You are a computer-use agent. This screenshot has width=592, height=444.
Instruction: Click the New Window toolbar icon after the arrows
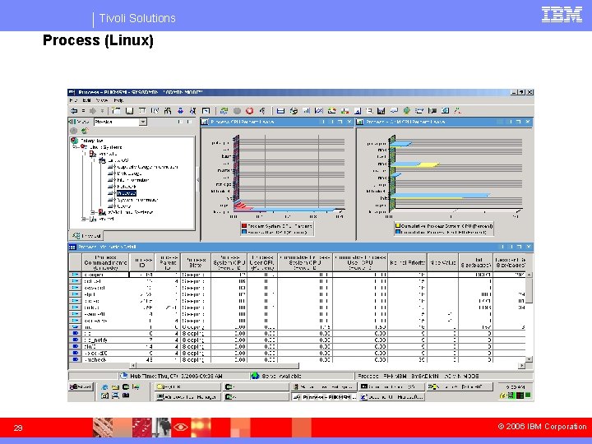pyautogui.click(x=116, y=111)
